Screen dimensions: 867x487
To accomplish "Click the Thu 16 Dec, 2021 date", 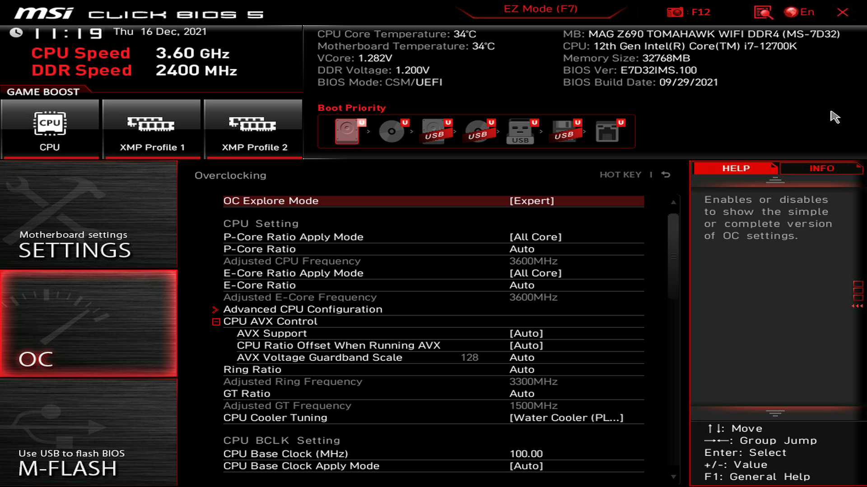I will (160, 32).
